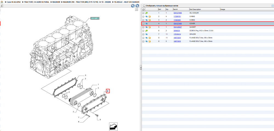Enable 'Отобразить только выбранные метки' checkbox
Viewport: 274px width, 131px height.
coord(144,6)
